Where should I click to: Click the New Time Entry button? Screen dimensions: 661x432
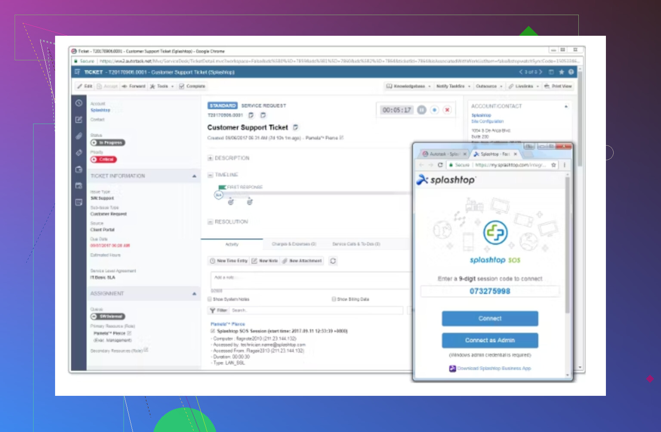tap(229, 261)
